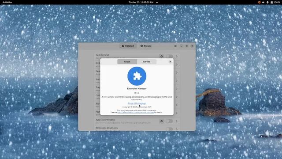
Task: Expand the Auto Move Windows row
Action: tap(177, 121)
